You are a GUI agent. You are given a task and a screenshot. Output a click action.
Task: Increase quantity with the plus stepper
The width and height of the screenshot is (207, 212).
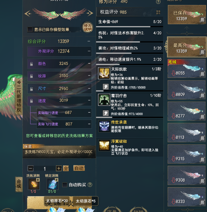pos(59,168)
